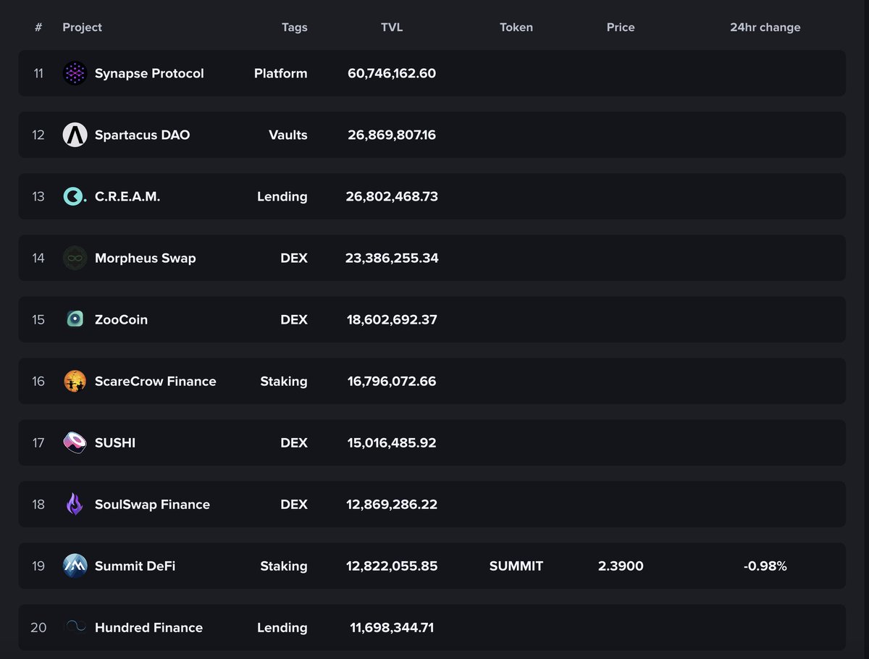Click rank number 13
Viewport: 869px width, 659px height.
tap(38, 196)
